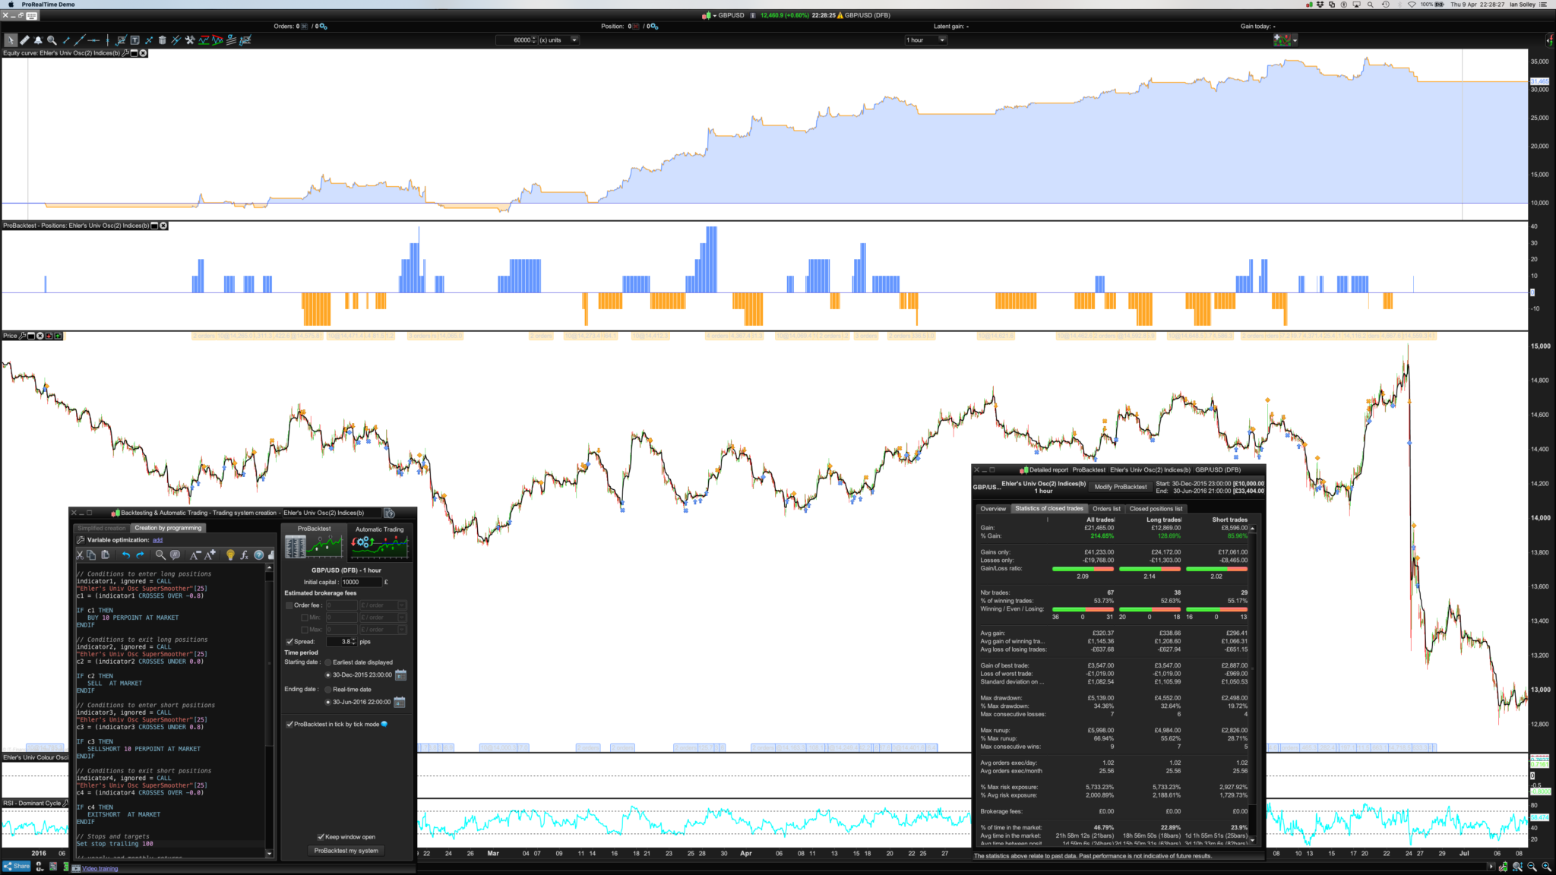Click the comment bubble icon in editor

176,554
